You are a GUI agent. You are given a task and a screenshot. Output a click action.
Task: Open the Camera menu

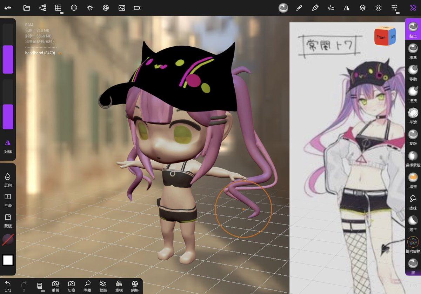pyautogui.click(x=138, y=8)
